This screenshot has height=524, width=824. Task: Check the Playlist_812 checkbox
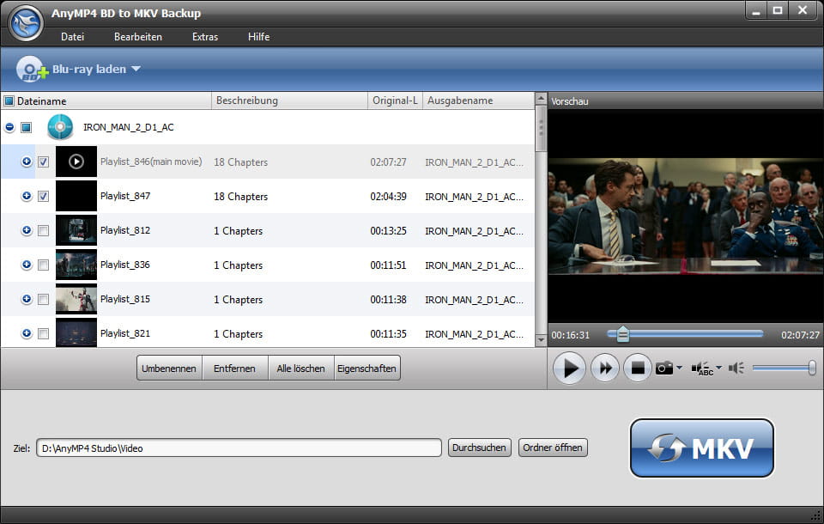(x=44, y=230)
